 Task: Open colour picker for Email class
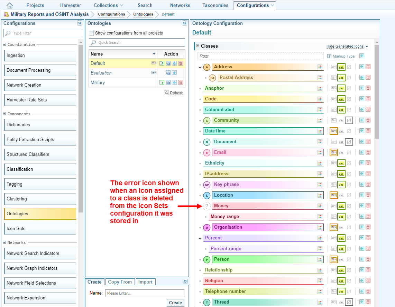click(320, 152)
